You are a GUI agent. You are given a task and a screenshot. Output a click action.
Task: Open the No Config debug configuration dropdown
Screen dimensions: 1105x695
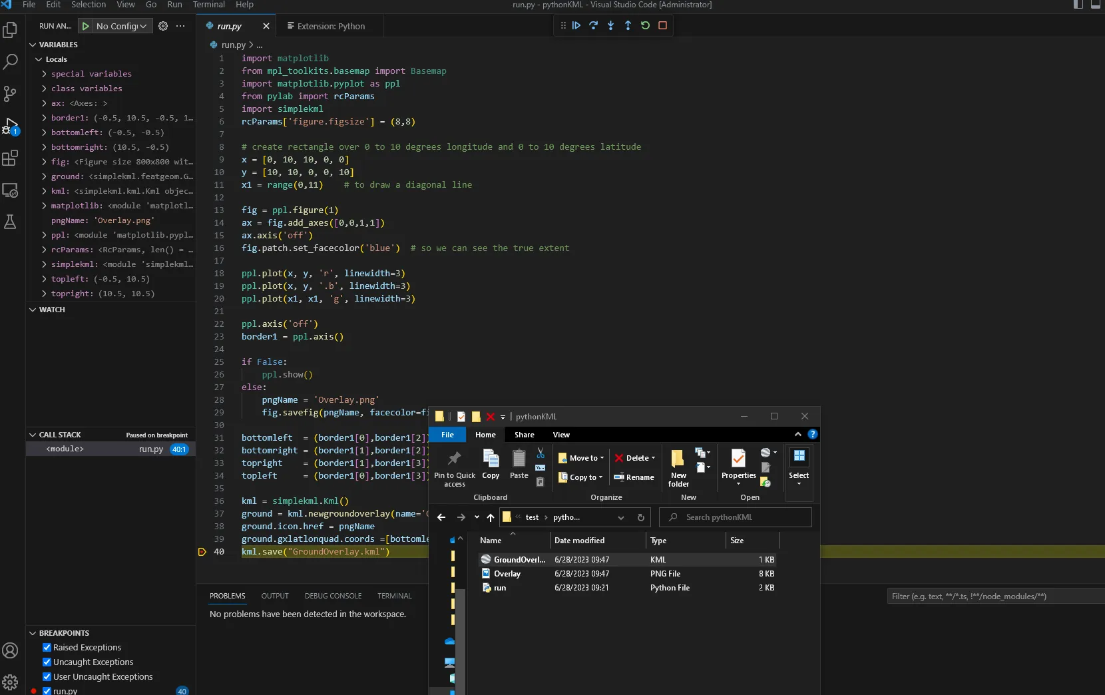point(121,26)
